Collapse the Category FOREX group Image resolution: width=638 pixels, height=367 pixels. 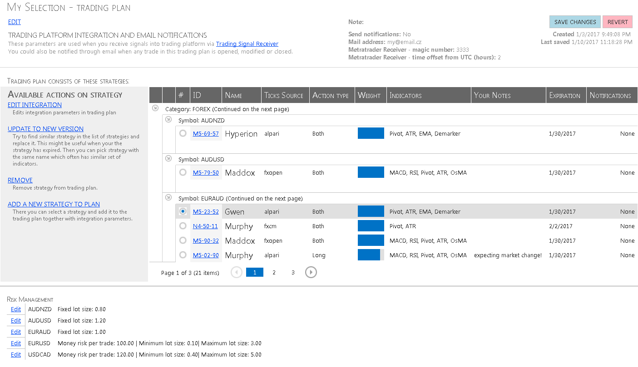click(155, 108)
